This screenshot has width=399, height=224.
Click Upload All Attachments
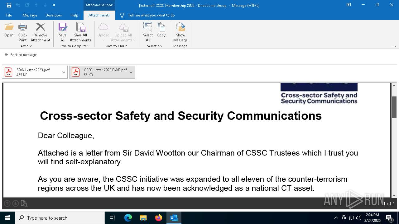[123, 32]
